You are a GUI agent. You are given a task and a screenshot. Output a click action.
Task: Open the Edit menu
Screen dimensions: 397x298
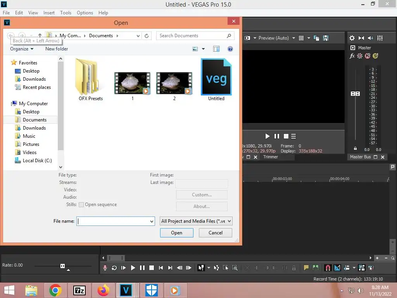19,13
